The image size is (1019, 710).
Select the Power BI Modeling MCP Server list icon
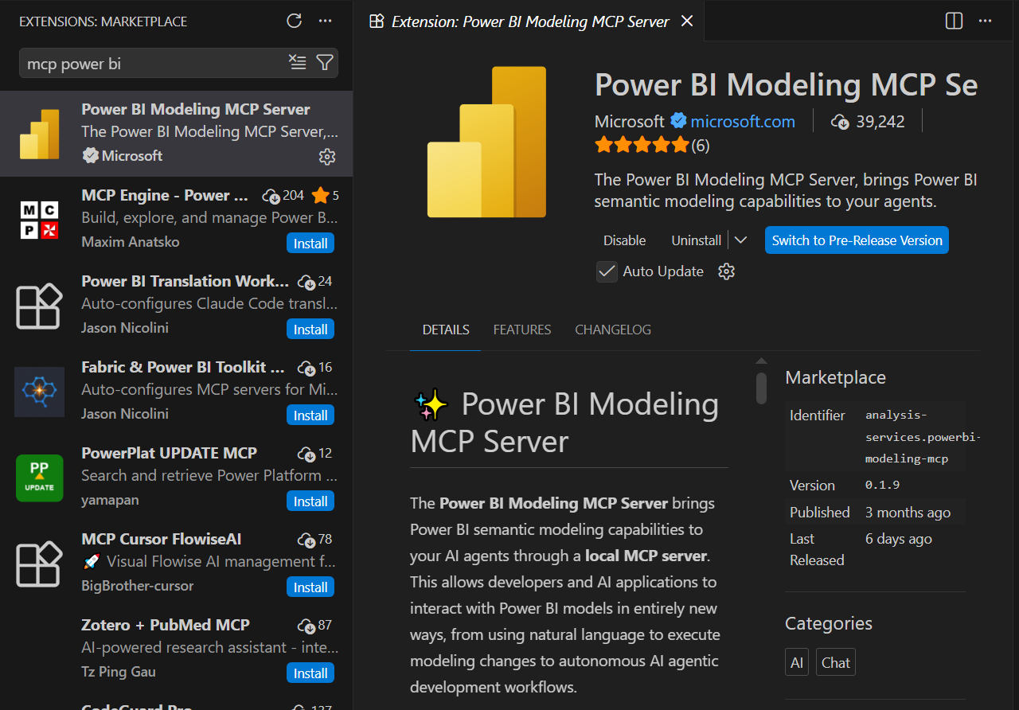click(40, 134)
